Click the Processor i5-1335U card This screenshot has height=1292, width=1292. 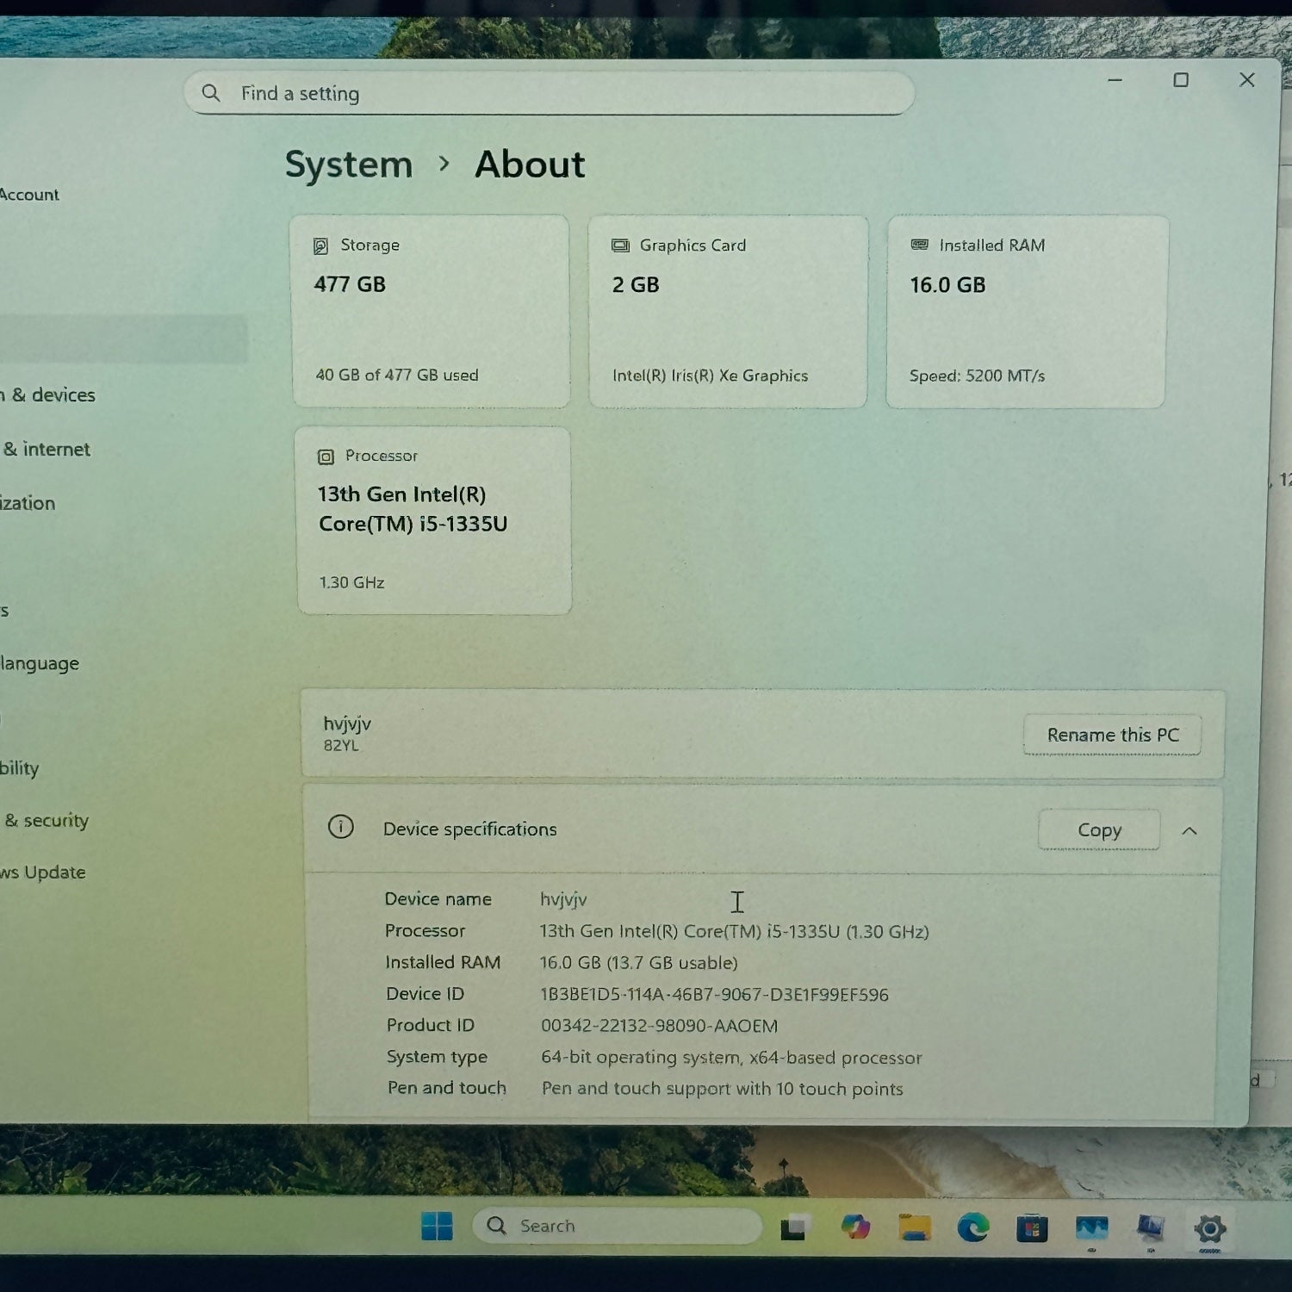(434, 520)
